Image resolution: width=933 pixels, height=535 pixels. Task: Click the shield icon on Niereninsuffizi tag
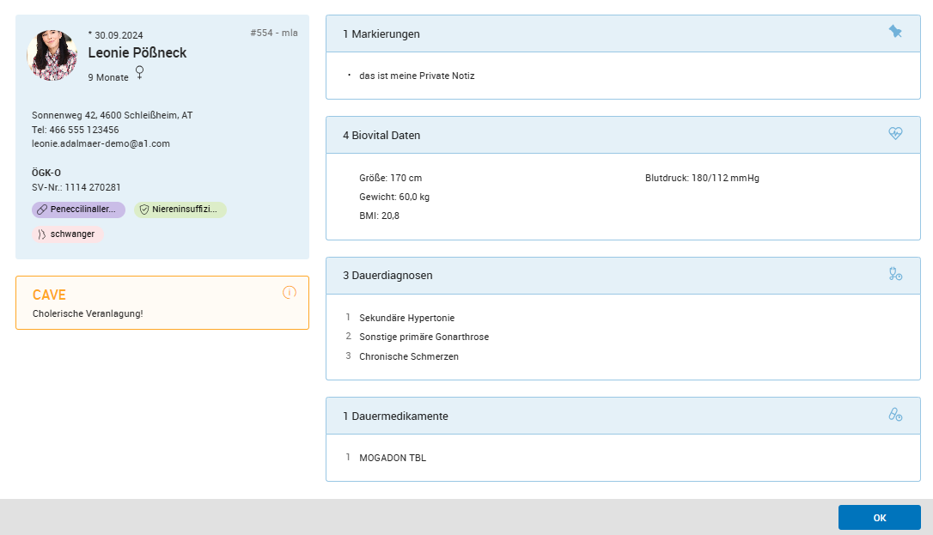point(144,210)
